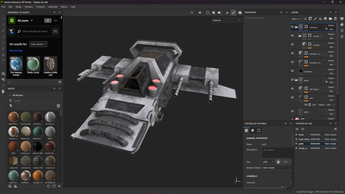
Task: Open the Viewport menu
Action: point(41,7)
